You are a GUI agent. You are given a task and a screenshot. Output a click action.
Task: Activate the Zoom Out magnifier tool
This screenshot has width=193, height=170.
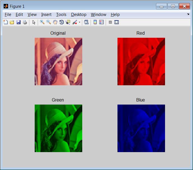[49, 22]
